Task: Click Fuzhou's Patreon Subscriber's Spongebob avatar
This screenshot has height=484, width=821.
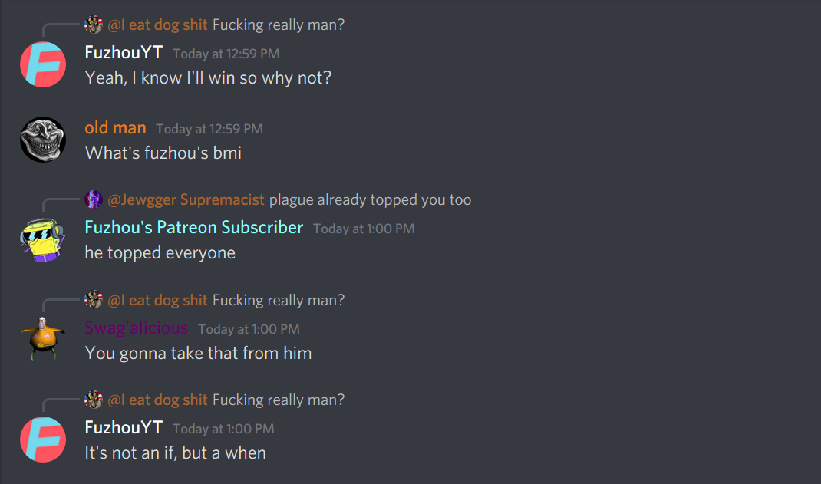Action: tap(43, 239)
